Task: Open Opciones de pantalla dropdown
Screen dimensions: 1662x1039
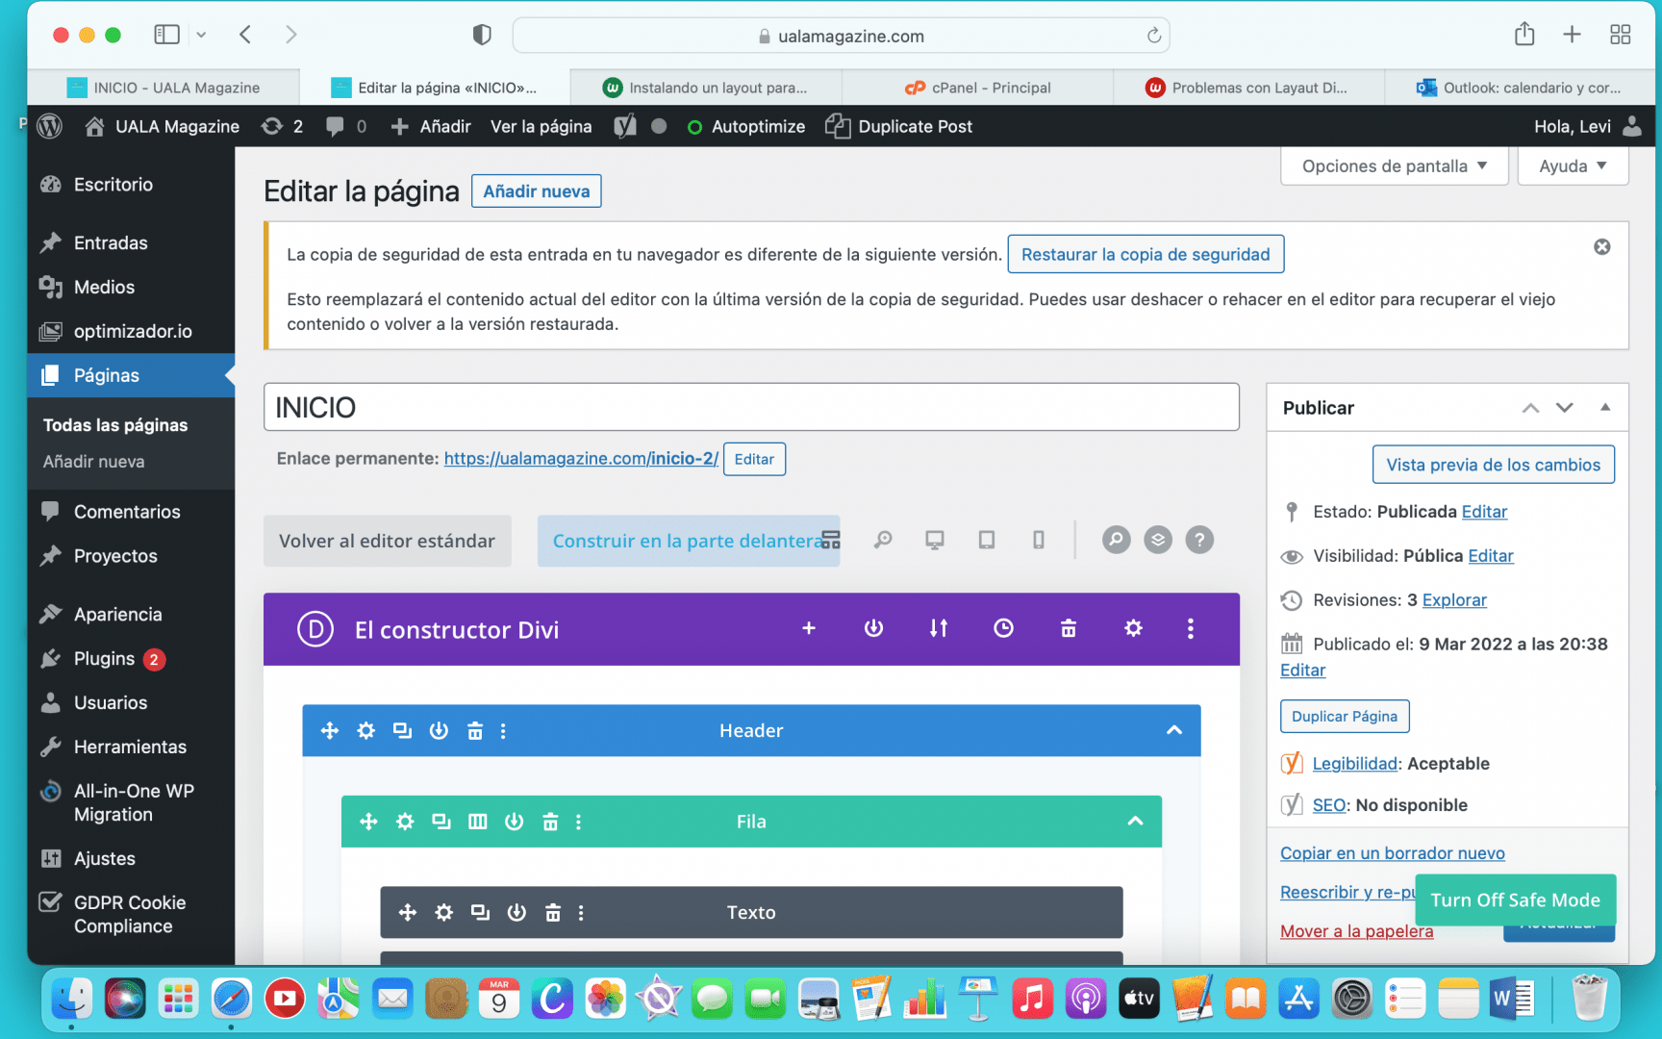Action: [x=1395, y=166]
